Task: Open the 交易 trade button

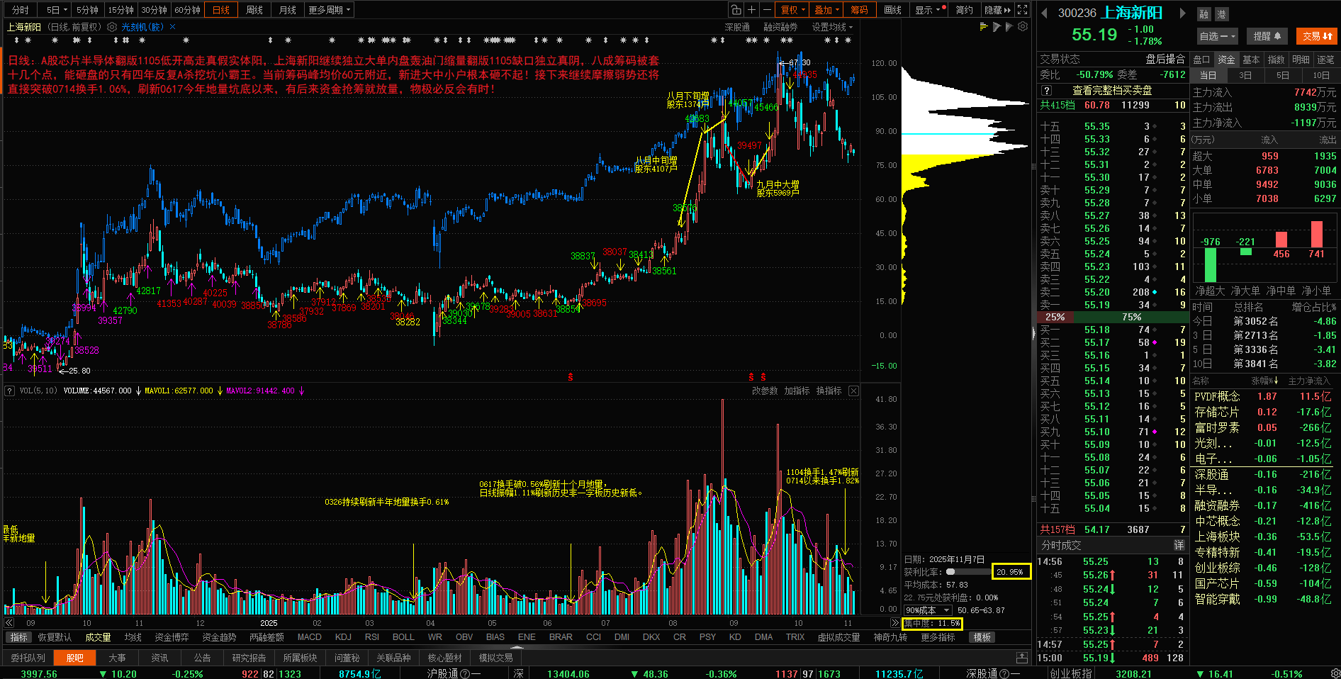Action: pyautogui.click(x=1318, y=36)
